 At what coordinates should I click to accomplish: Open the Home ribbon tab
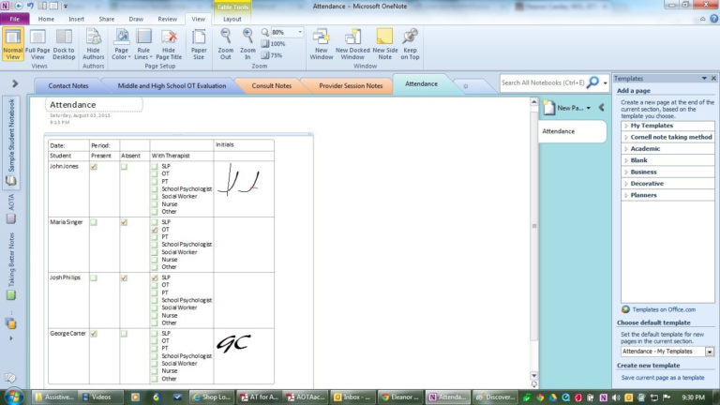46,19
